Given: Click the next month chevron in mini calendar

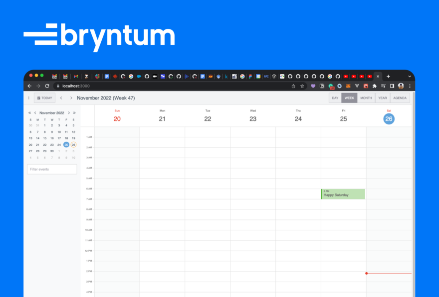Looking at the screenshot, I should click(x=69, y=113).
